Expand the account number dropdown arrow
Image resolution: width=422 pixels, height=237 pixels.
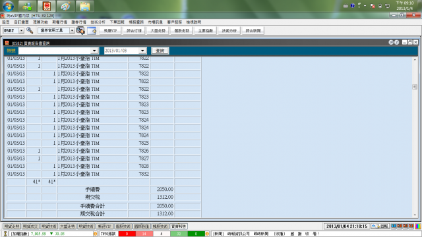94,51
